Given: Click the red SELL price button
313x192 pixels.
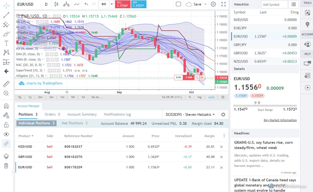Looking at the screenshot, I should coord(122,4).
